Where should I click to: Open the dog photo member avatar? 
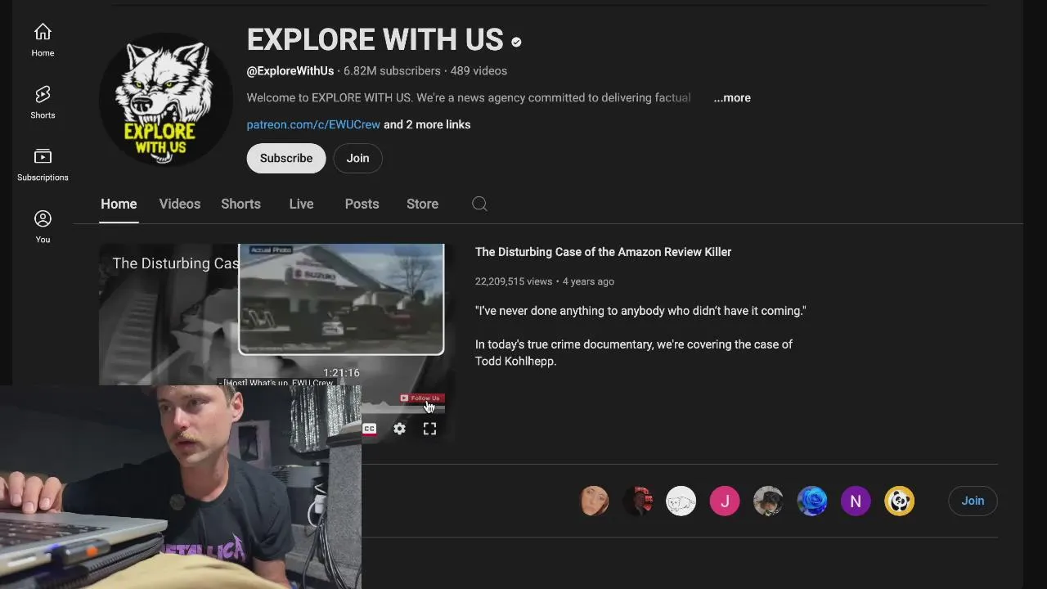click(768, 501)
